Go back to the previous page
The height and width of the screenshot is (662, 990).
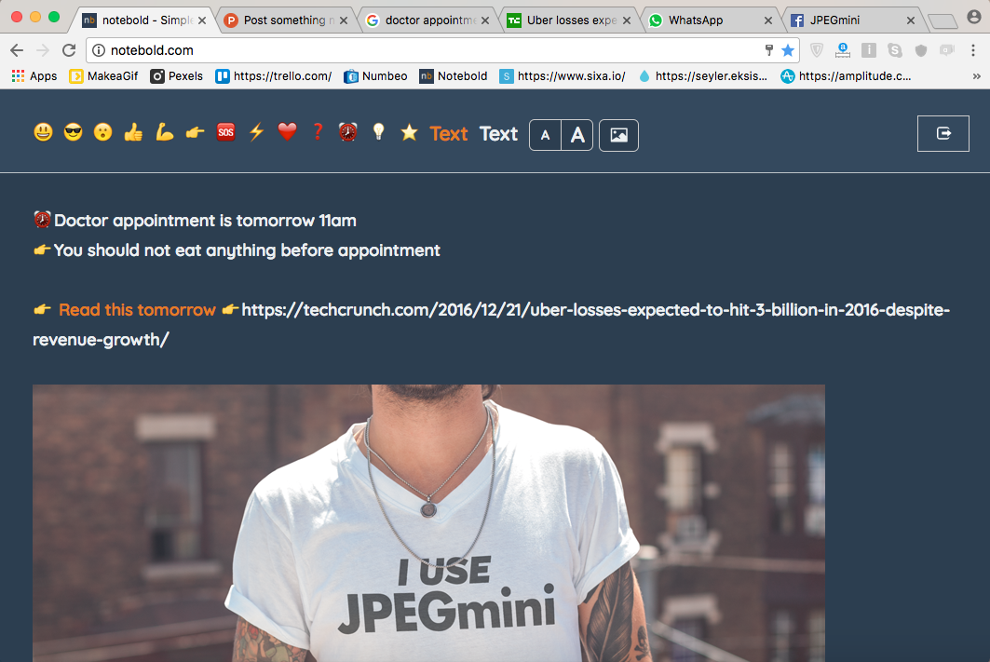(17, 50)
